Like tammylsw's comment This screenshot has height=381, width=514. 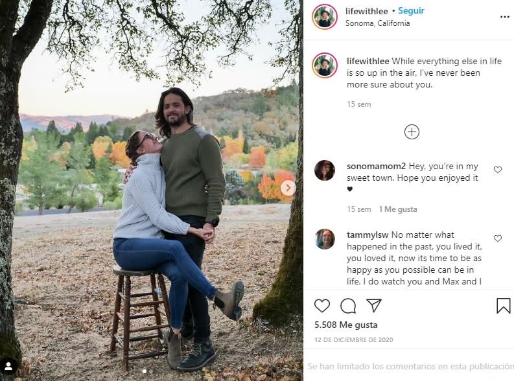[498, 238]
